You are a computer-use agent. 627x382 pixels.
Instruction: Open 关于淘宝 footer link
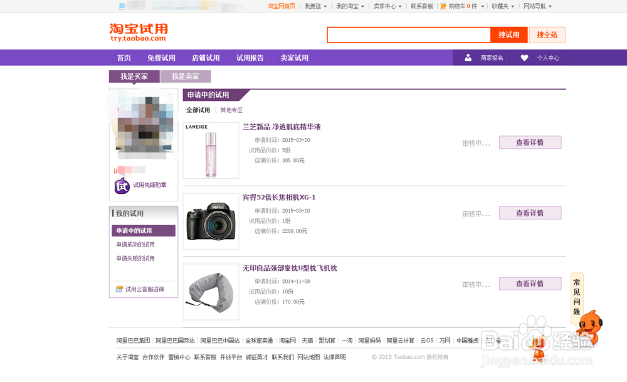[127, 357]
